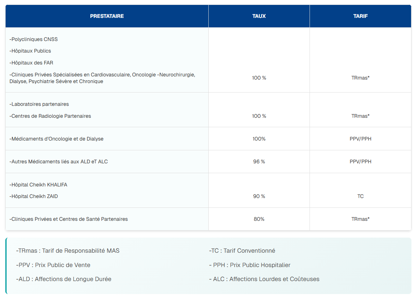Screen dimensions: 416x300
Task: Select the Laboratoires partenaires entry
Action: click(x=39, y=104)
